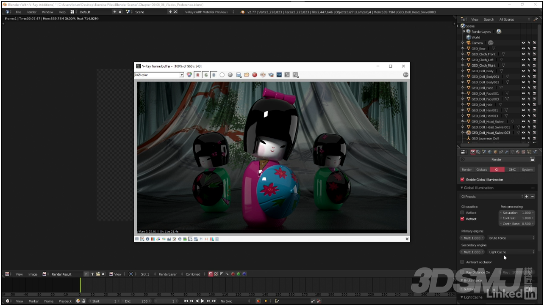Open Material properties sphere icon
This screenshot has height=306, width=544.
click(518, 152)
